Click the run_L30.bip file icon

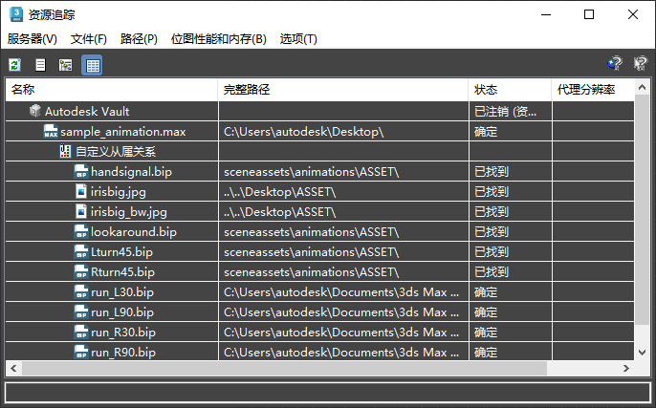click(81, 291)
